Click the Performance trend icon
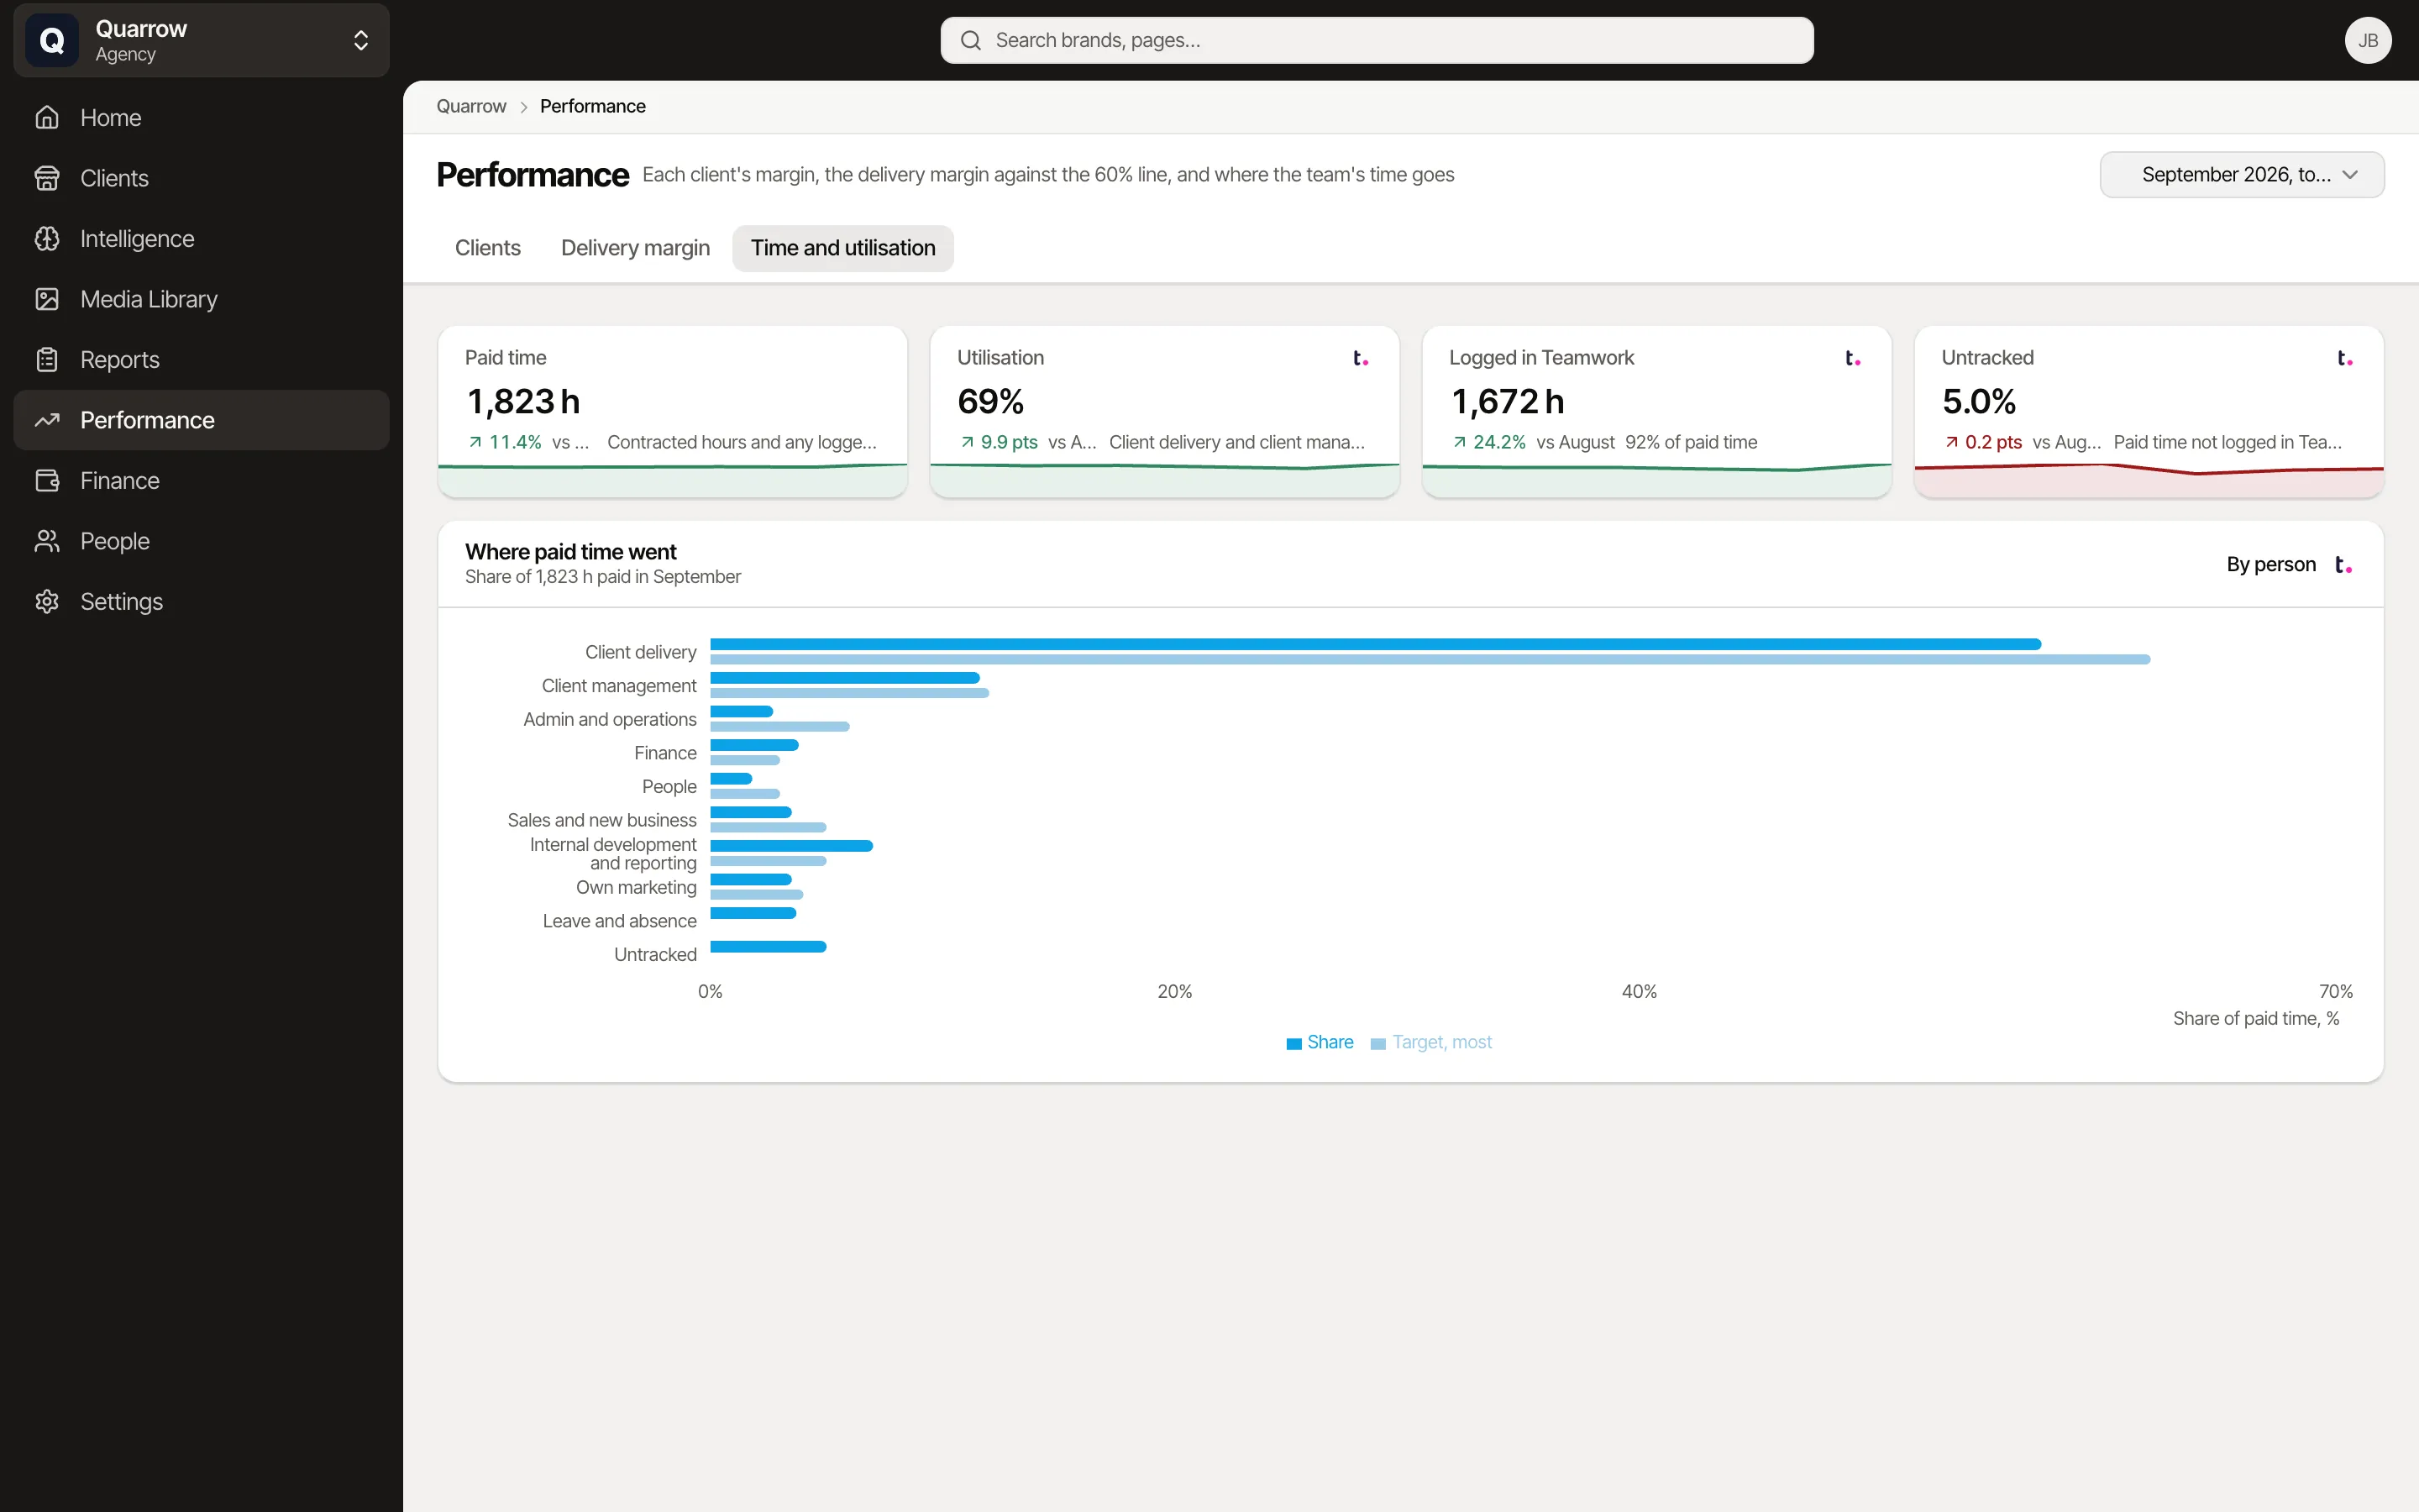 click(x=47, y=420)
